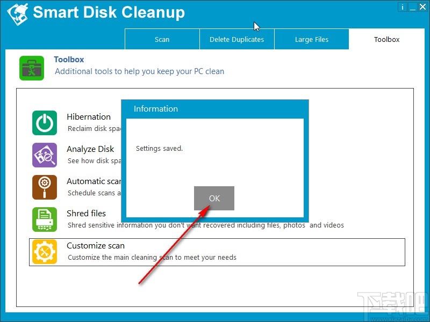
Task: Click the Smart Disk Cleanup title text
Action: click(x=109, y=12)
